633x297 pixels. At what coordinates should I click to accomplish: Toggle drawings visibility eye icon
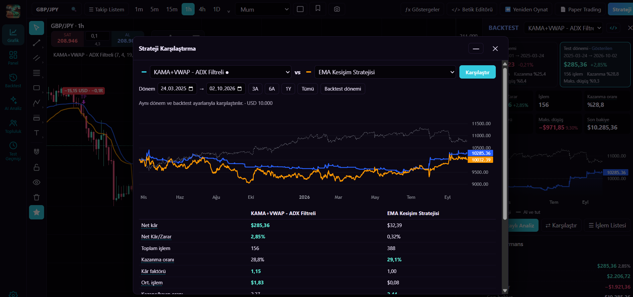36,182
